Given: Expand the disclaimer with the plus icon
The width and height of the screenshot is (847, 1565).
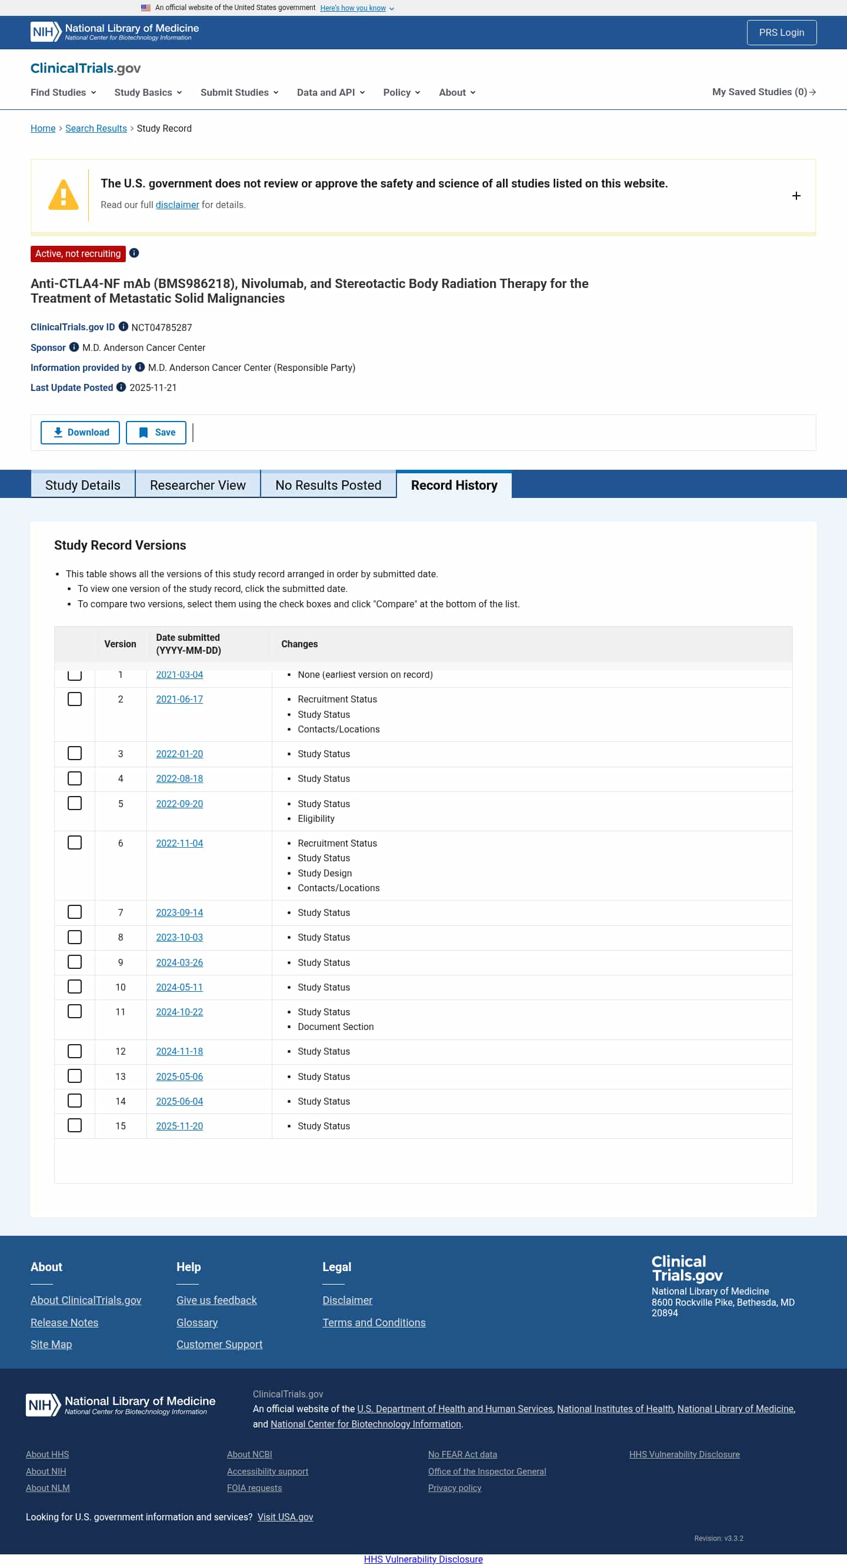Looking at the screenshot, I should [x=796, y=196].
